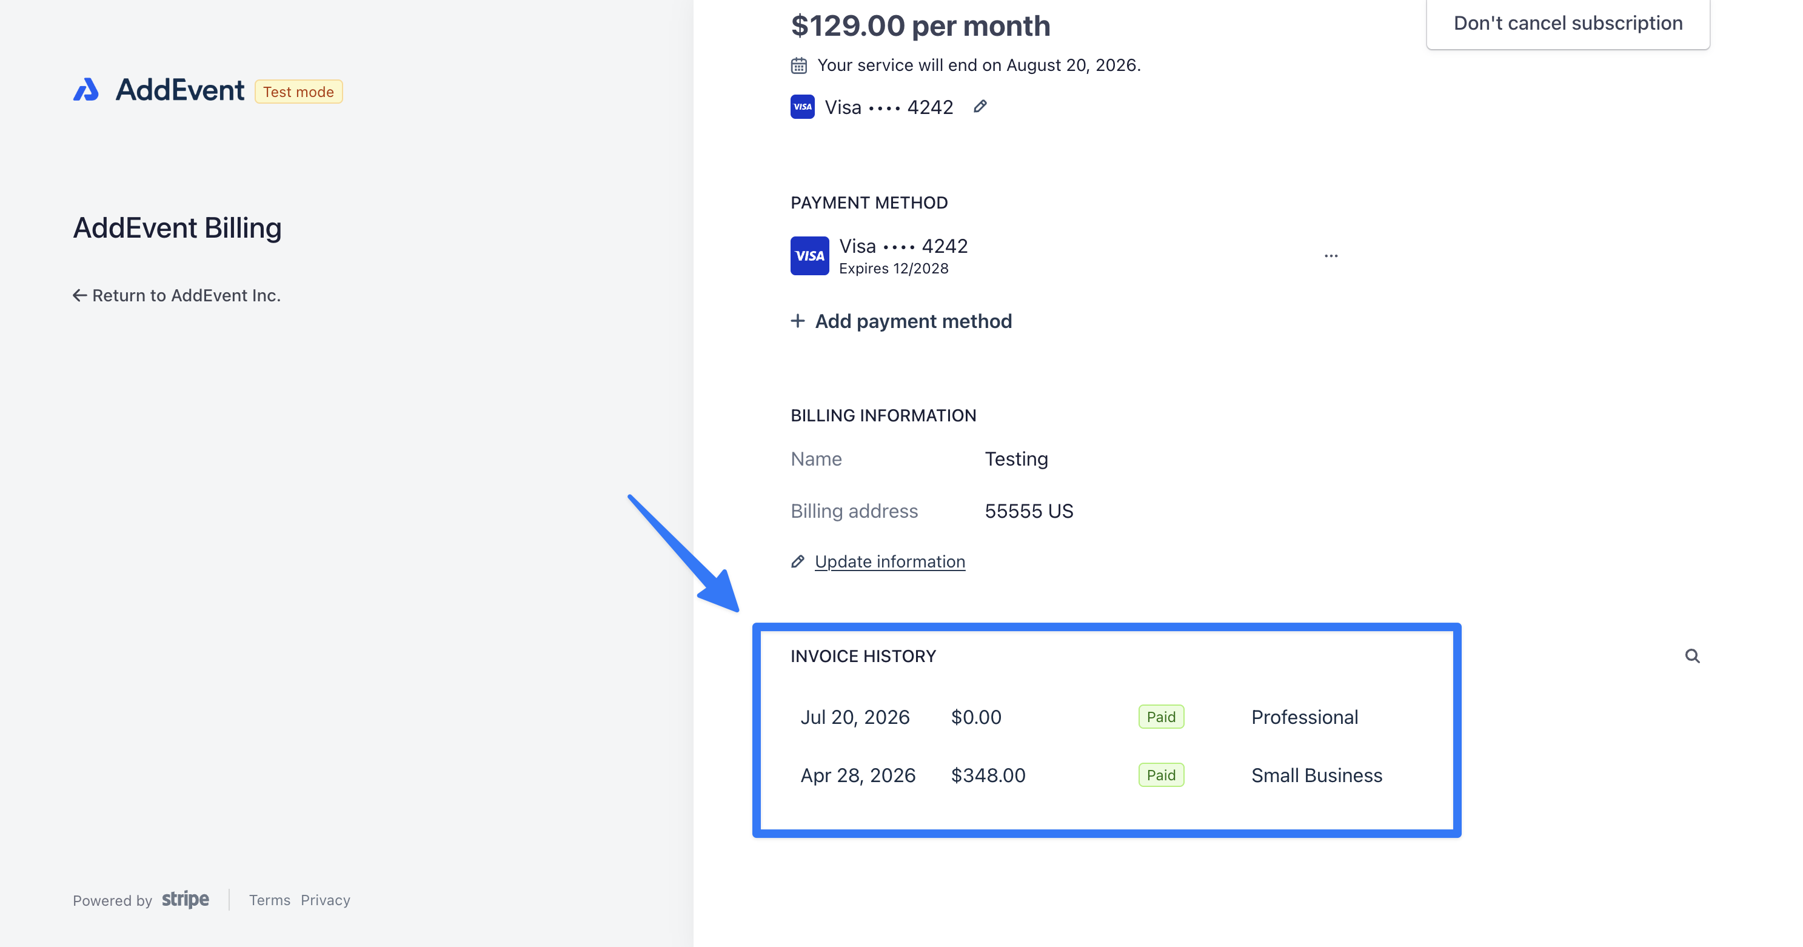Open the Terms link in footer
This screenshot has width=1803, height=947.
pyautogui.click(x=269, y=900)
